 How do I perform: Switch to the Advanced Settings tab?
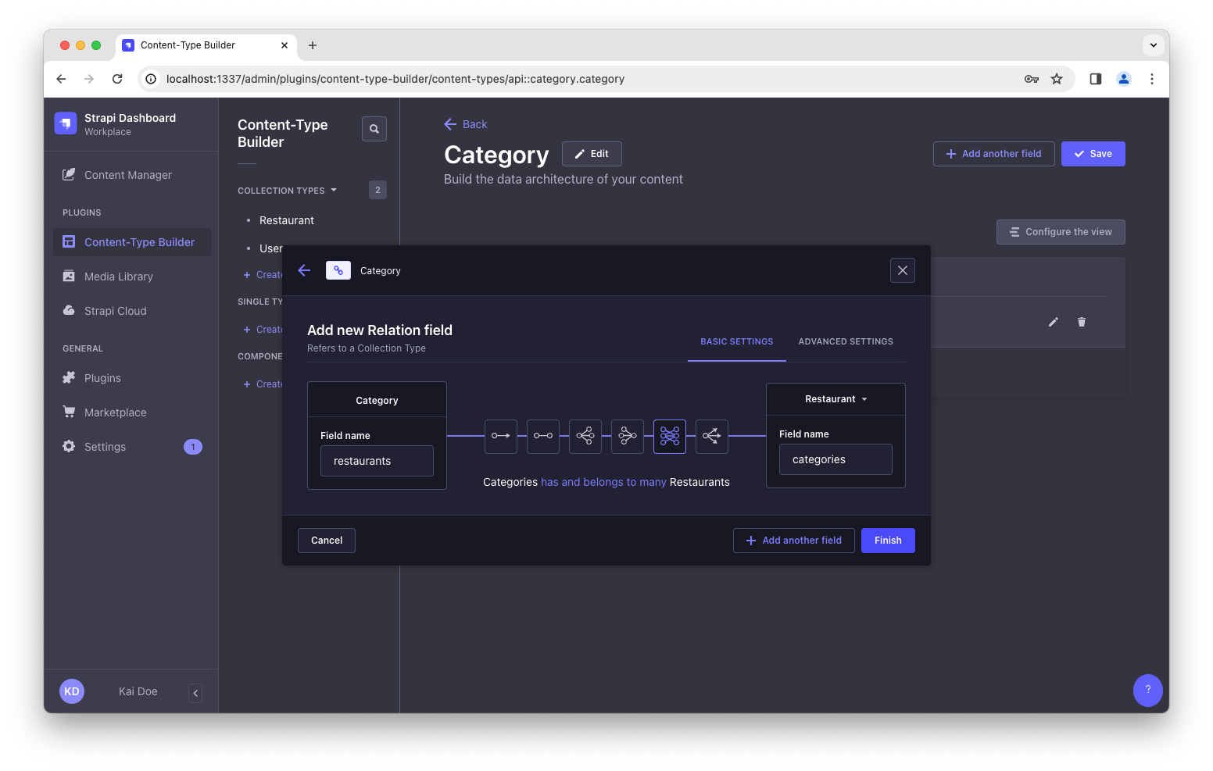coord(846,341)
